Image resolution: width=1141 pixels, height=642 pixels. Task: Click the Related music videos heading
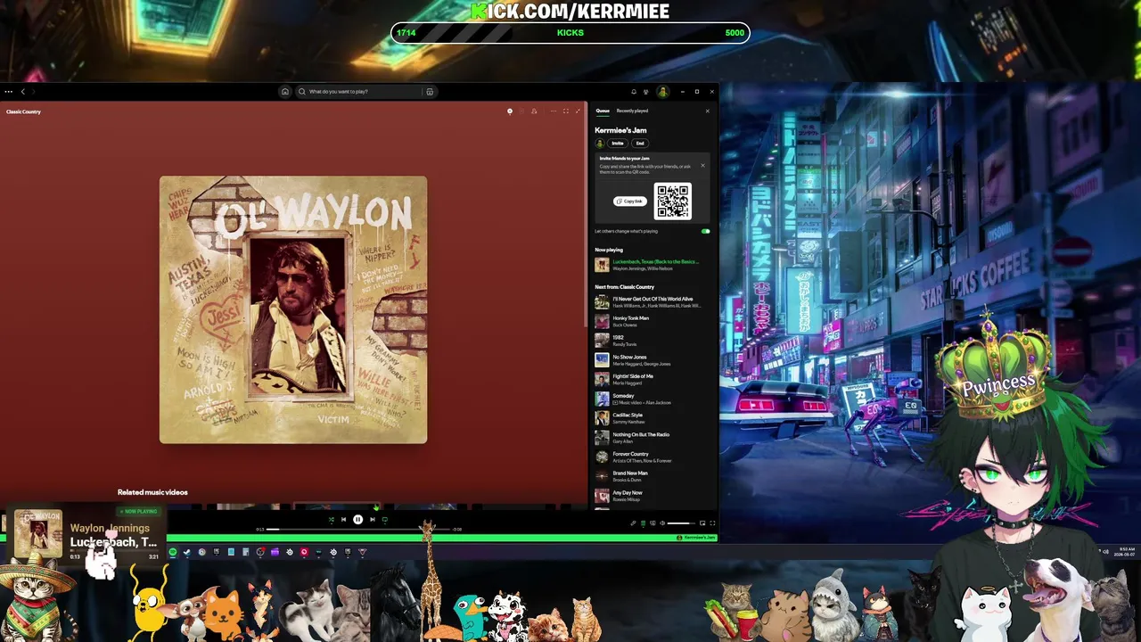pos(152,492)
